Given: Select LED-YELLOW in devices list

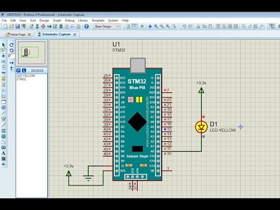Looking at the screenshot, I should pos(26,76).
